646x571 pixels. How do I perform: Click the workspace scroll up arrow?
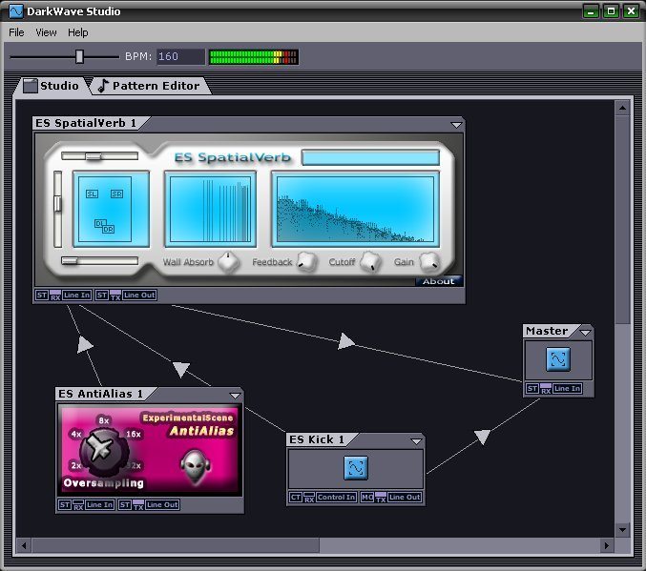[622, 109]
